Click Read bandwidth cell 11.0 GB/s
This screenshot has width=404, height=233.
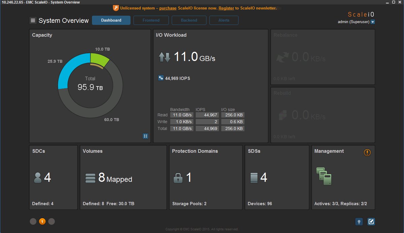(182, 115)
